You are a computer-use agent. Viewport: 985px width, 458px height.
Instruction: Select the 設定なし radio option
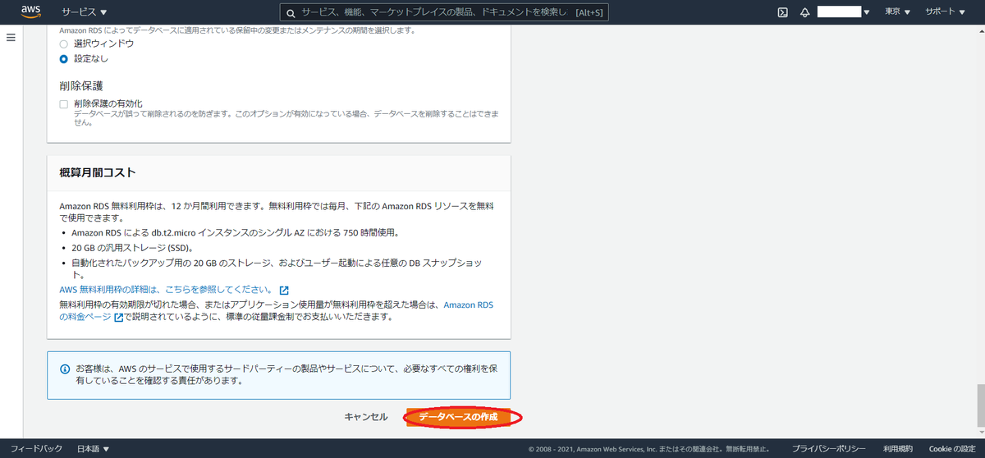(x=63, y=59)
